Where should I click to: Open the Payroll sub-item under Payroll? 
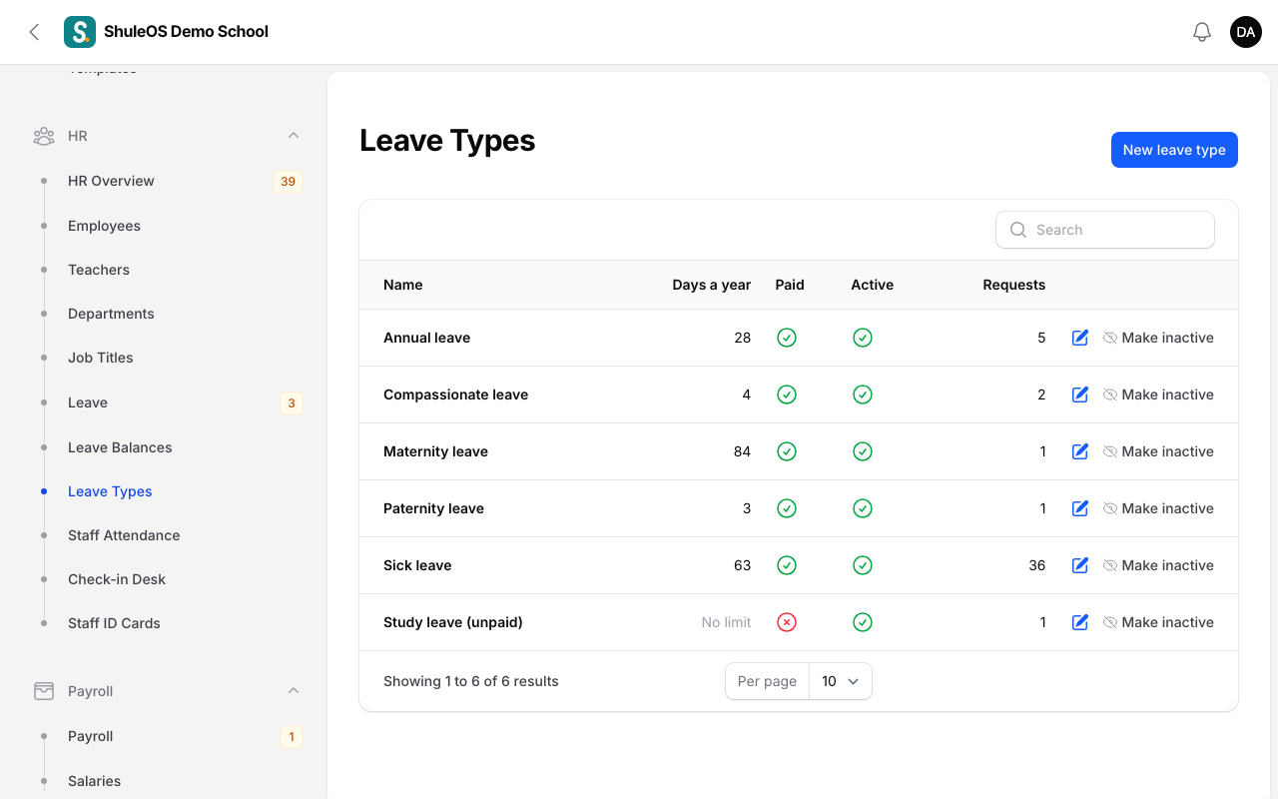coord(167,736)
